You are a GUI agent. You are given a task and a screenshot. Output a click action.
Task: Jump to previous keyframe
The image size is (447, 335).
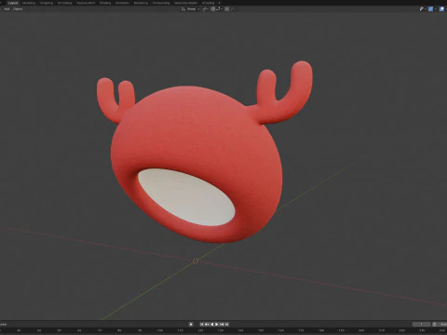click(x=207, y=324)
